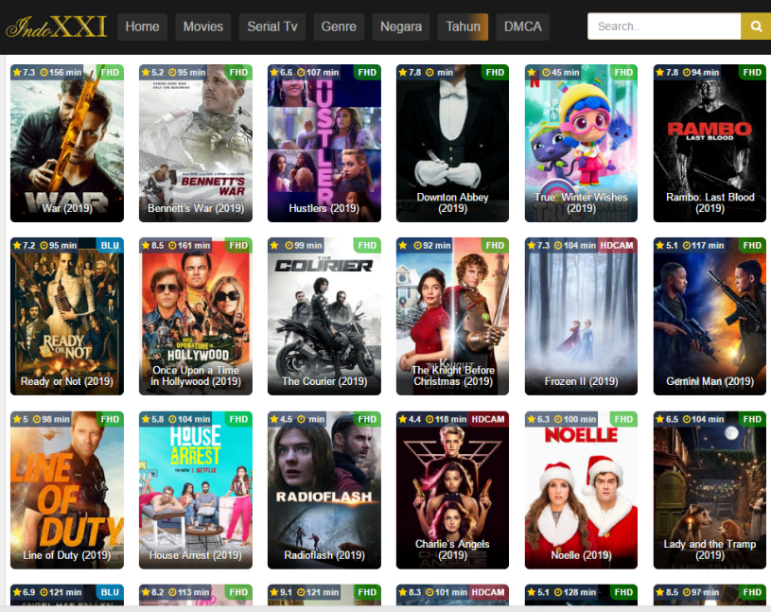This screenshot has width=771, height=612.
Task: Click the yellow search magnifier button
Action: (755, 26)
